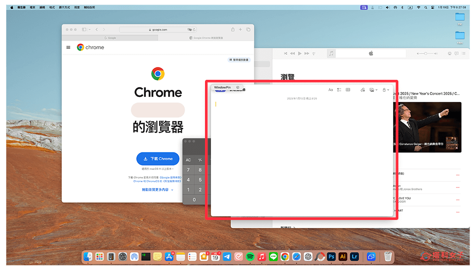Click the google.com address bar in Safari
This screenshot has width=476, height=271.
tap(158, 30)
